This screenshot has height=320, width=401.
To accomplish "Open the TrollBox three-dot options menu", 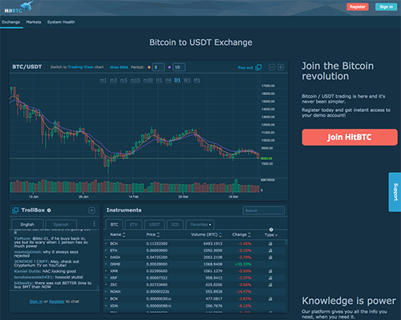I will pos(94,224).
